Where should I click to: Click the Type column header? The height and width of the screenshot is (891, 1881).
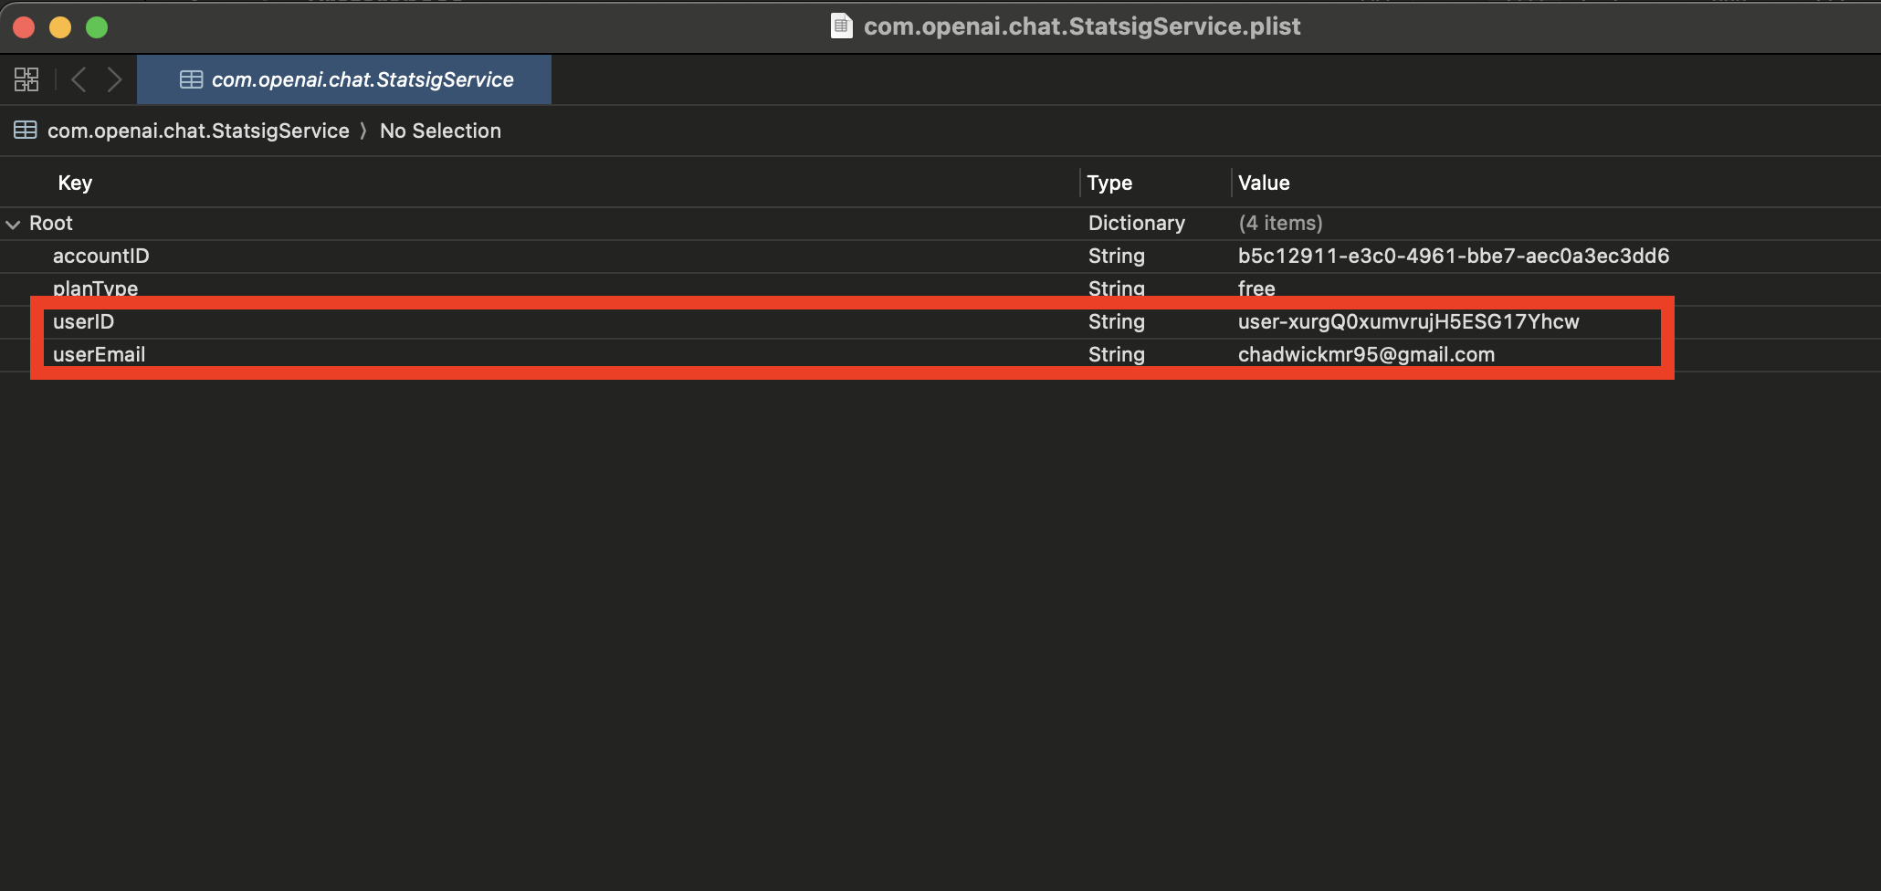[1109, 183]
